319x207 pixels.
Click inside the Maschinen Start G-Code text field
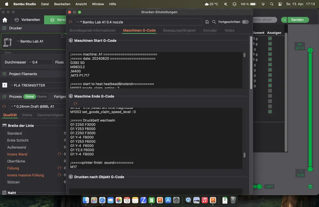[x=156, y=70]
